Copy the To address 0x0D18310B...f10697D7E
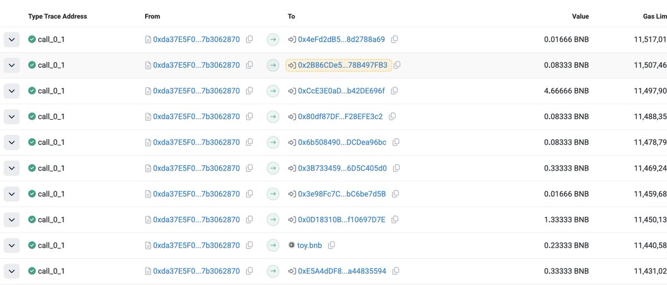This screenshot has width=667, height=285. tap(395, 220)
